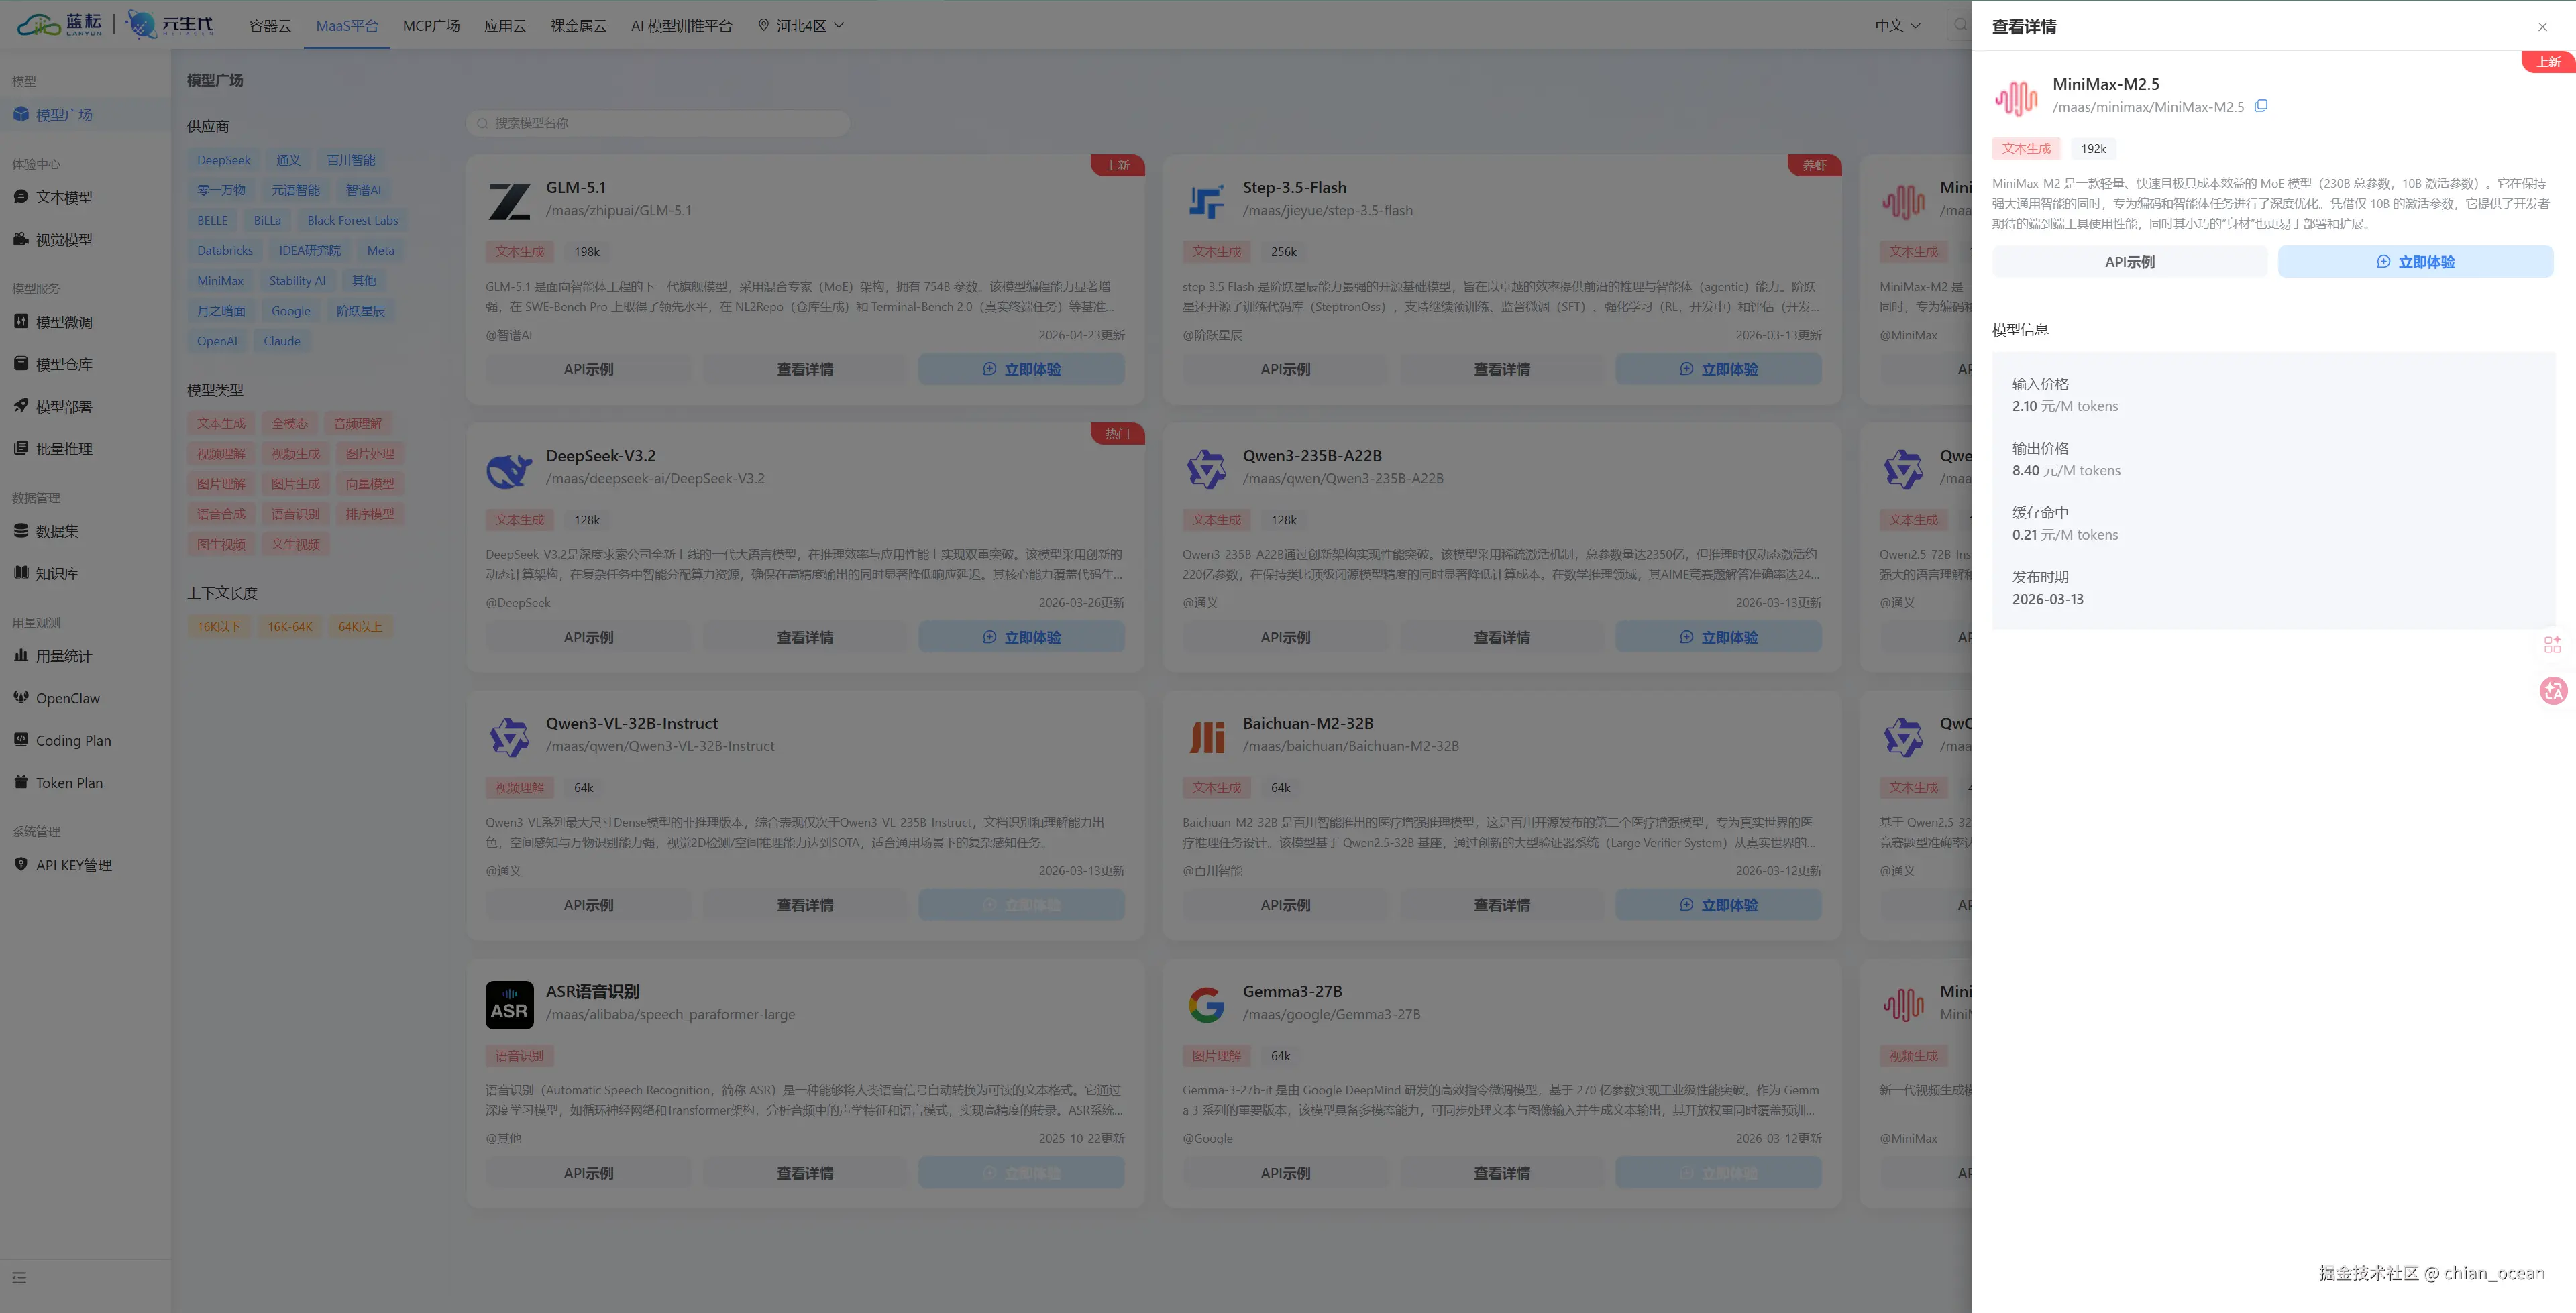The height and width of the screenshot is (1313, 2576).
Task: Click the 知识库 book icon
Action: click(21, 573)
